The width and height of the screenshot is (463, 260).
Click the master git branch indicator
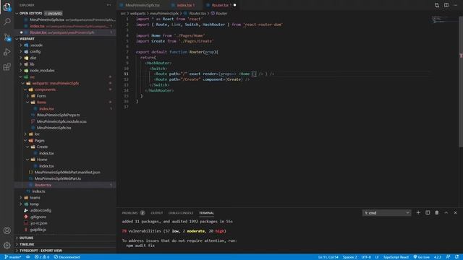pos(13,257)
